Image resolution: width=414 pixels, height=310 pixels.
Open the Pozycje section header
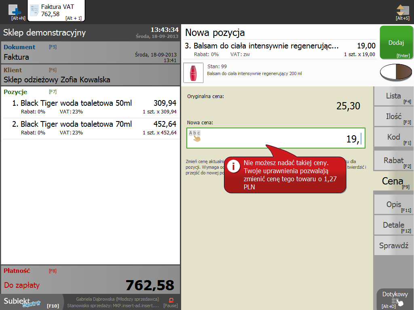16,92
